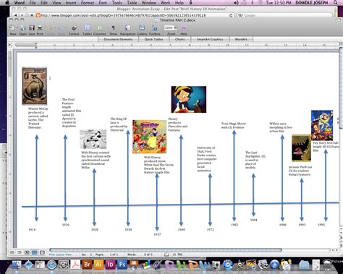This screenshot has width=343, height=274.
Task: Click the 1937 year label on timeline
Action: (x=157, y=234)
